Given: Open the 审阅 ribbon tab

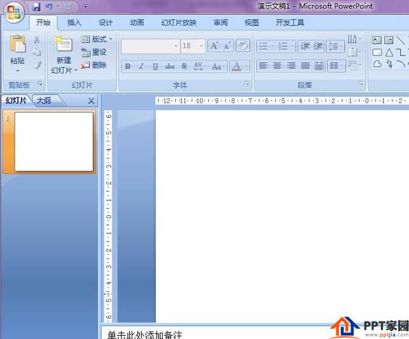Looking at the screenshot, I should [221, 23].
